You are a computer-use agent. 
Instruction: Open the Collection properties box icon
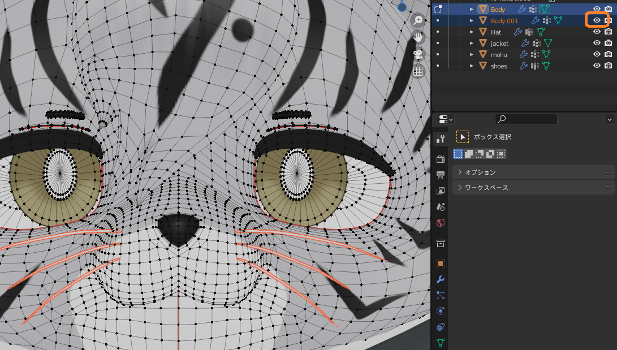(x=441, y=244)
